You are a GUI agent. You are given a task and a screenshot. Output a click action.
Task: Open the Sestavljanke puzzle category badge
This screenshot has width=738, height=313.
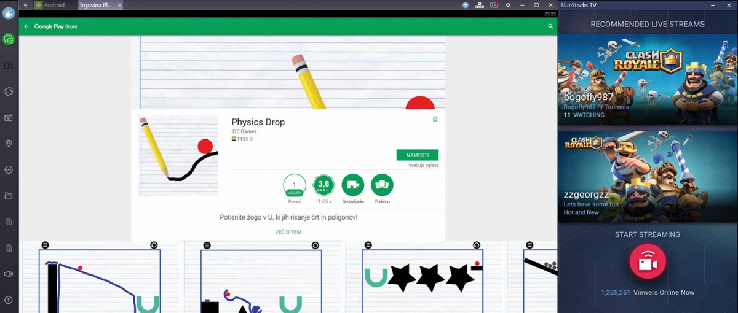[353, 185]
